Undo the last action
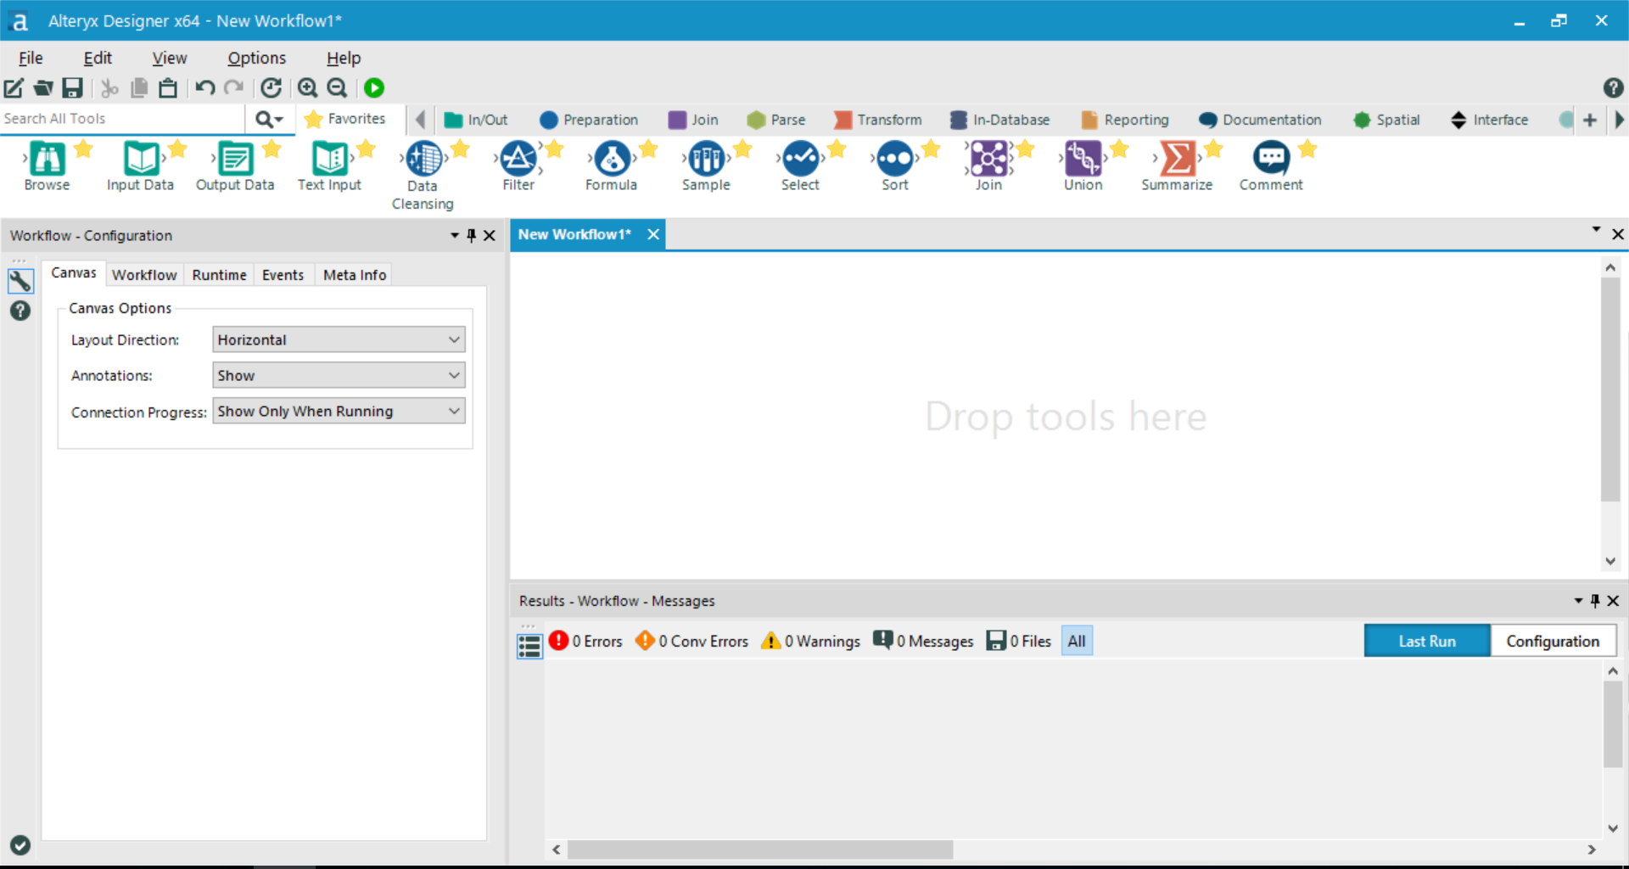Image resolution: width=1629 pixels, height=869 pixels. click(204, 87)
